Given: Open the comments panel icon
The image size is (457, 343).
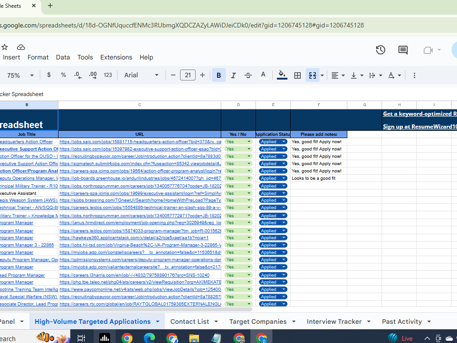Looking at the screenshot, I should (x=403, y=50).
